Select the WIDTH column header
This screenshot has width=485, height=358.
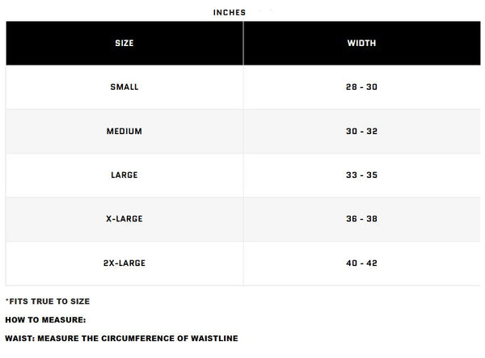[361, 44]
